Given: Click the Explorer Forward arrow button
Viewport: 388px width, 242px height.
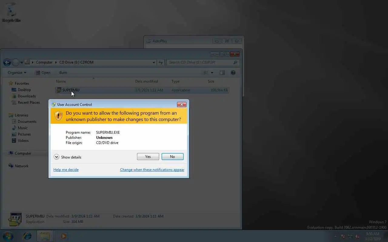Looking at the screenshot, I should 15,63.
